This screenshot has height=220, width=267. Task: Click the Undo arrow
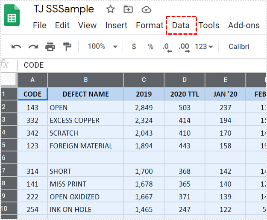tap(16, 47)
